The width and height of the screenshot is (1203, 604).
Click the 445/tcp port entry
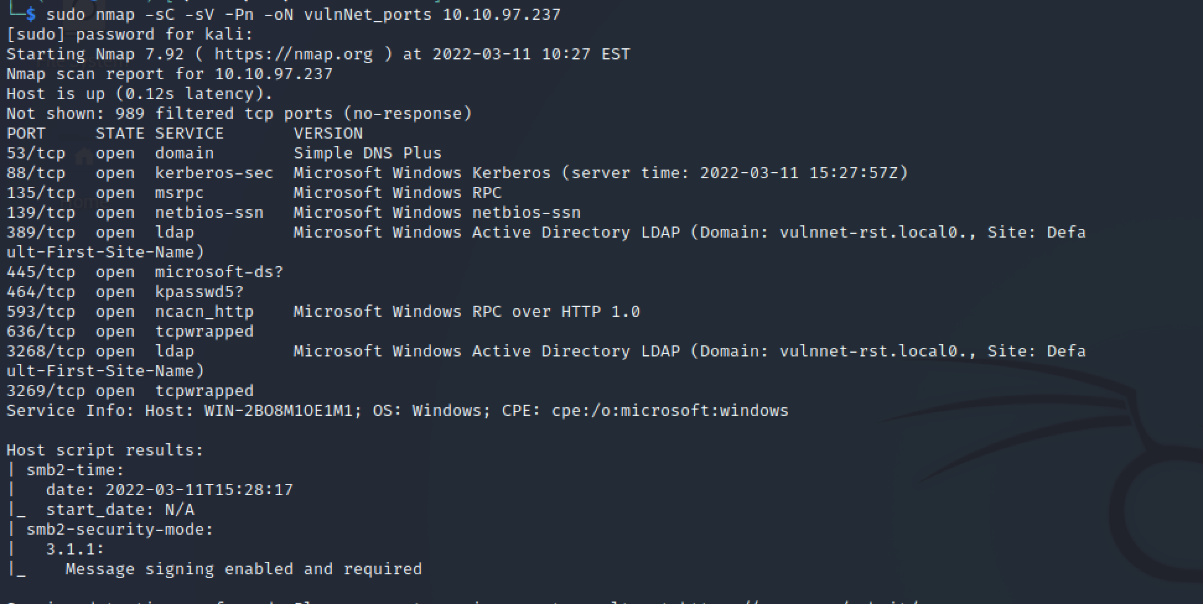tap(41, 272)
